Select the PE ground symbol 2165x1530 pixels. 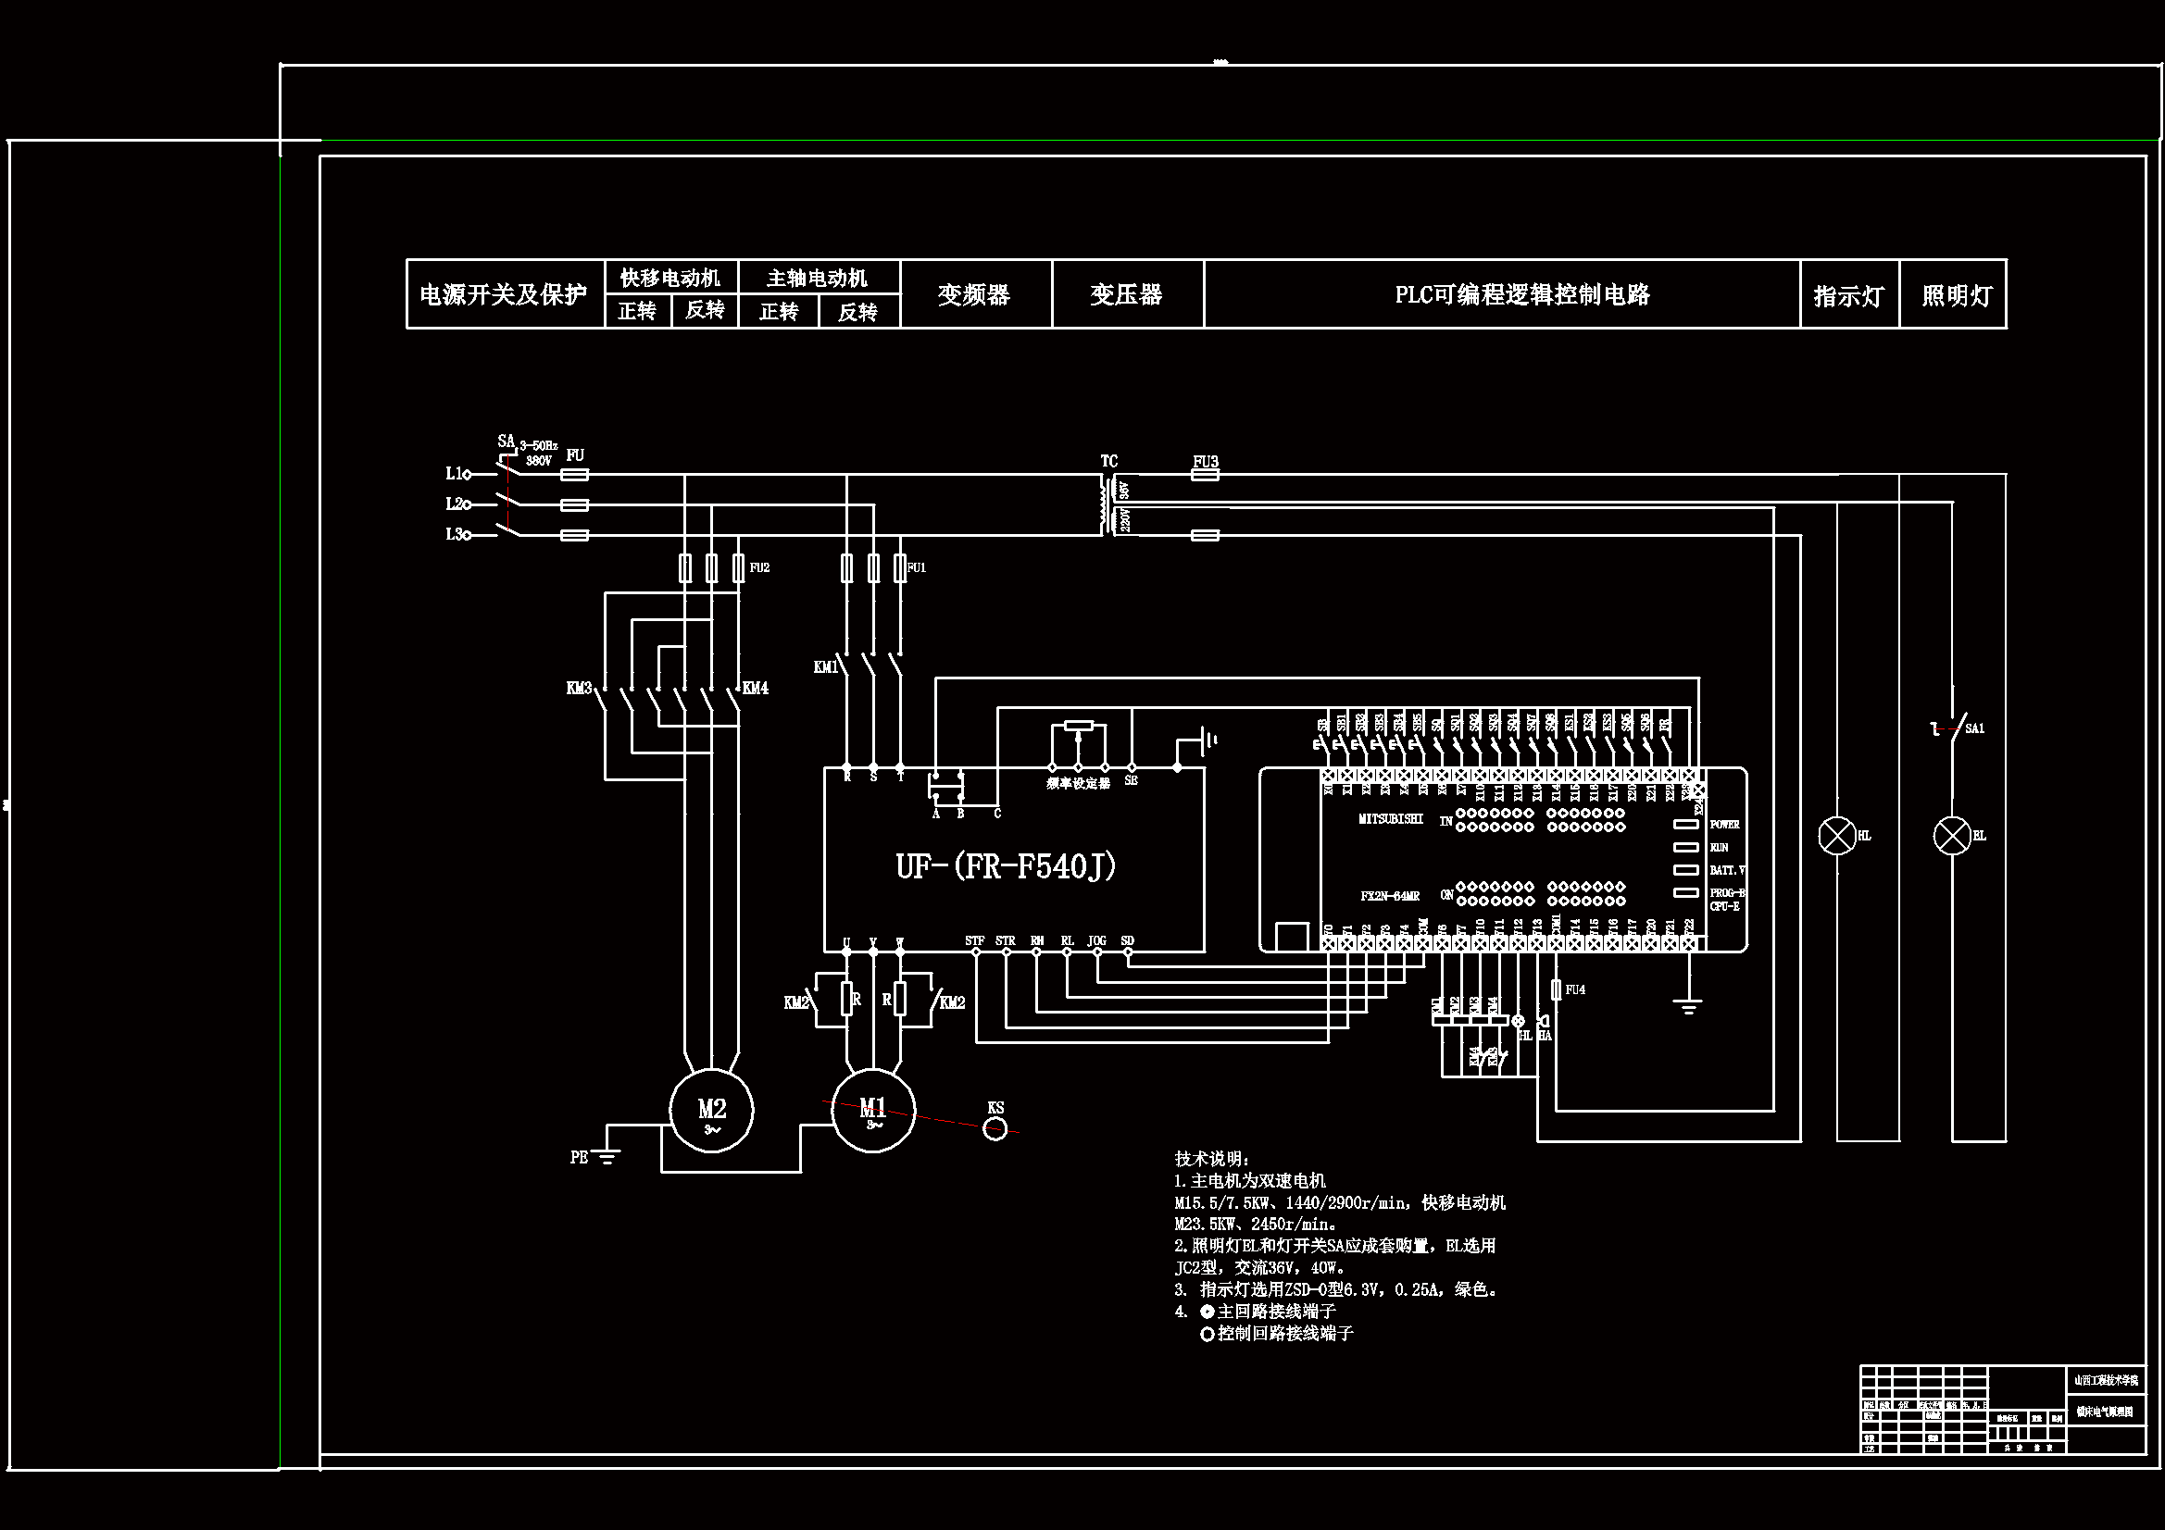[607, 1158]
